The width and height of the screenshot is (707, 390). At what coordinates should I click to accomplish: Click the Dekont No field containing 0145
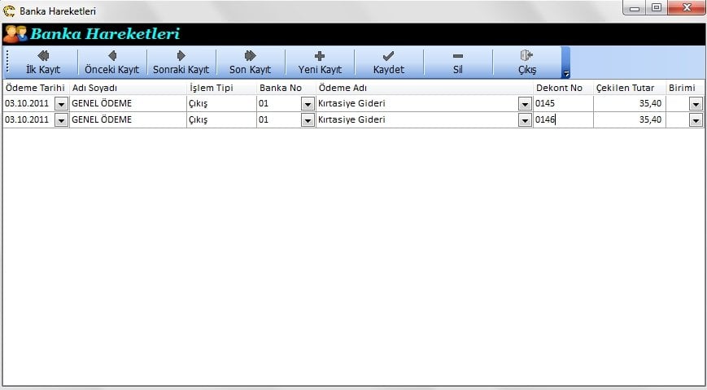(x=562, y=104)
